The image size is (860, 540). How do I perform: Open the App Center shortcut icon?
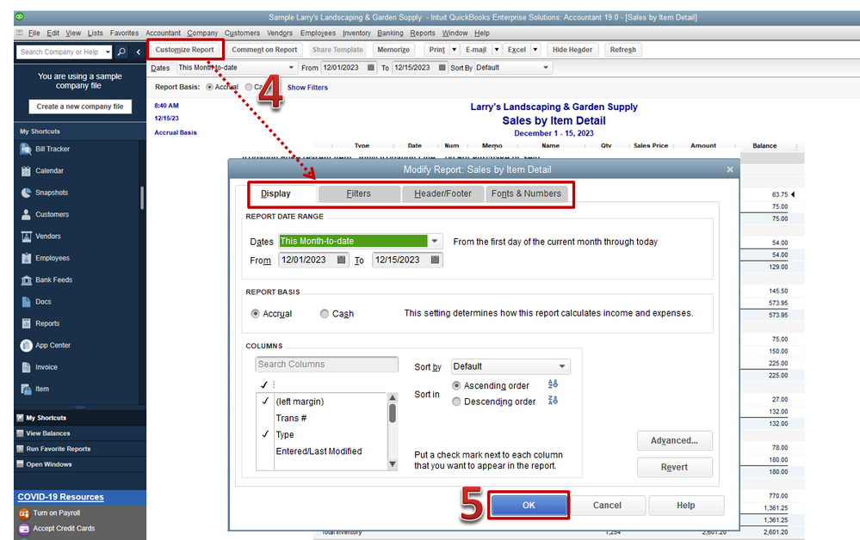pos(26,346)
